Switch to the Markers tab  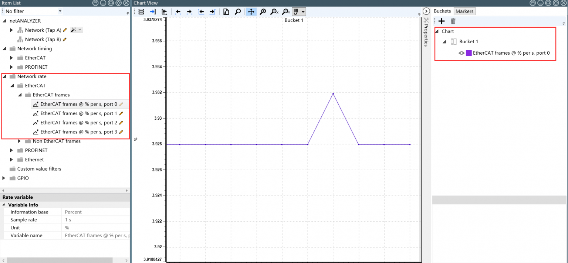click(x=464, y=11)
